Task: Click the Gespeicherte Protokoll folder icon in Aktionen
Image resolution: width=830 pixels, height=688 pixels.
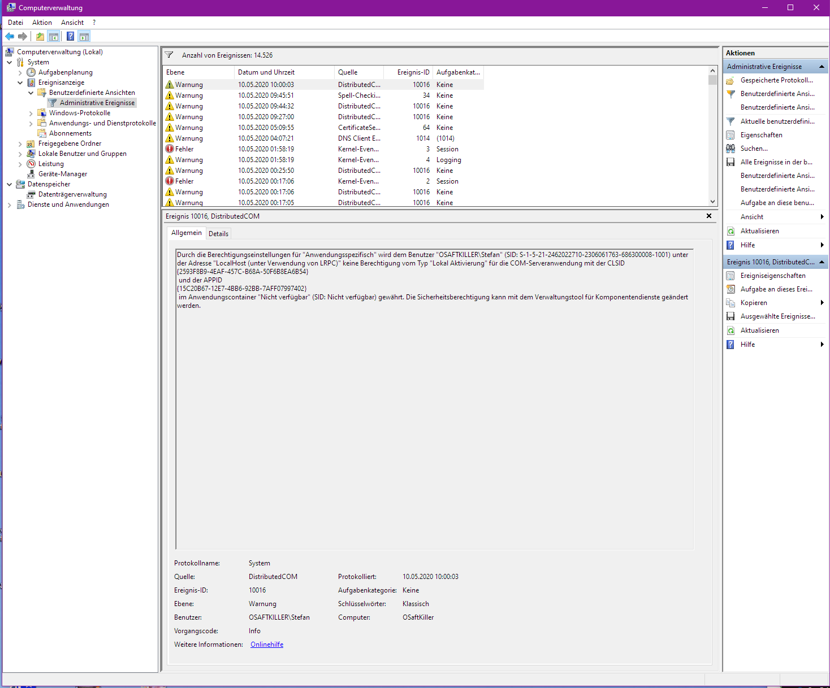Action: [730, 80]
